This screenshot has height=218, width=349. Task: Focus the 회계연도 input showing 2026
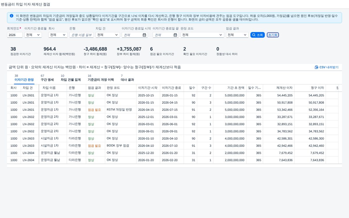(x=15, y=35)
